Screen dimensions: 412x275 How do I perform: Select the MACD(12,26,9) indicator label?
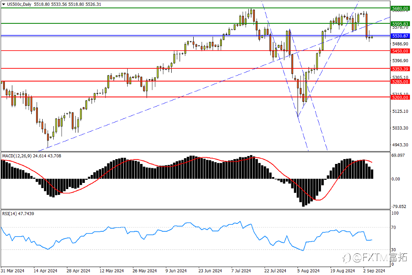click(17, 156)
